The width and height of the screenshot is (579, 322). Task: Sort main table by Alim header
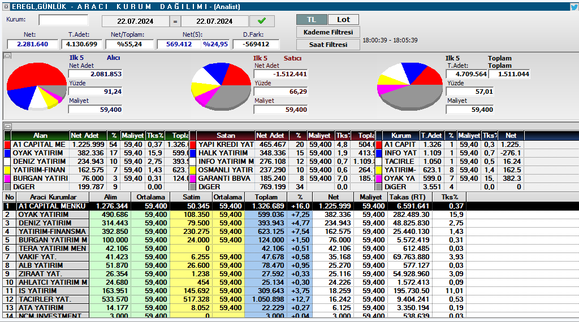pyautogui.click(x=110, y=197)
